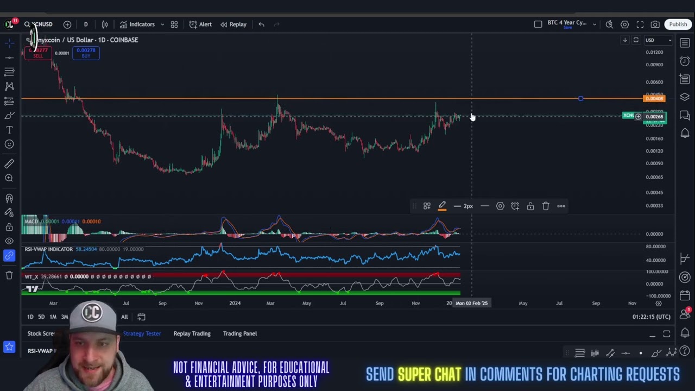The height and width of the screenshot is (391, 695).
Task: Open the USD currency dropdown
Action: pyautogui.click(x=658, y=40)
